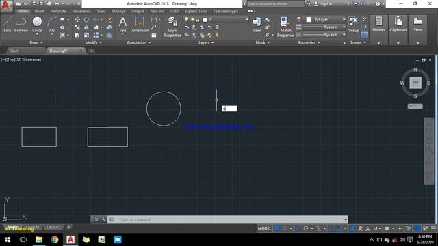Screen dimensions: 438x246
Task: Select the Line tool
Action: 8,25
